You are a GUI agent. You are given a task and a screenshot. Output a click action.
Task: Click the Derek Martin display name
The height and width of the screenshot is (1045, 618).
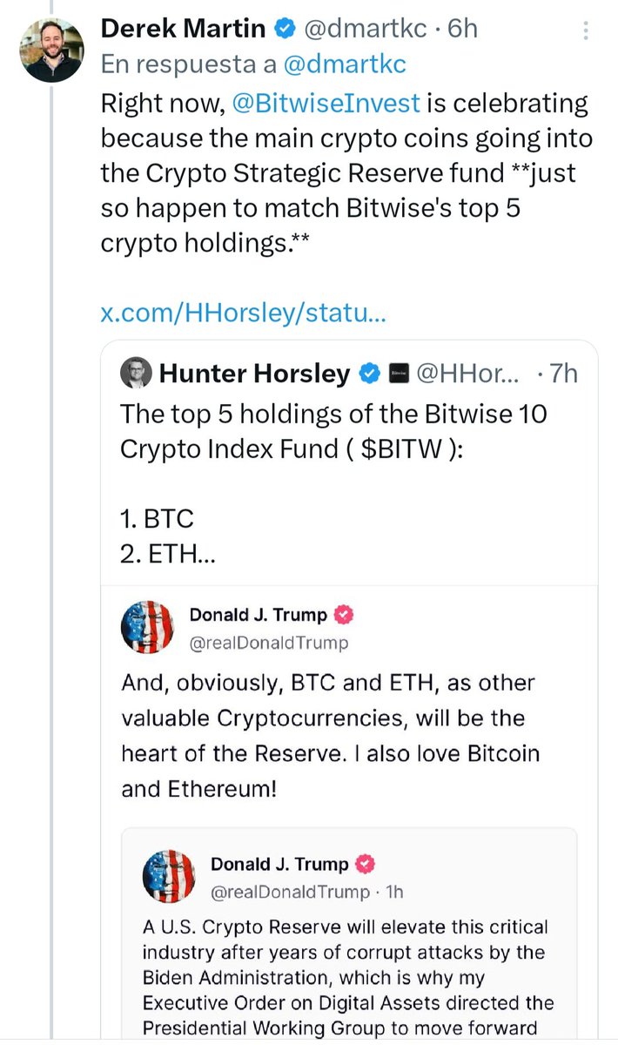click(x=183, y=29)
